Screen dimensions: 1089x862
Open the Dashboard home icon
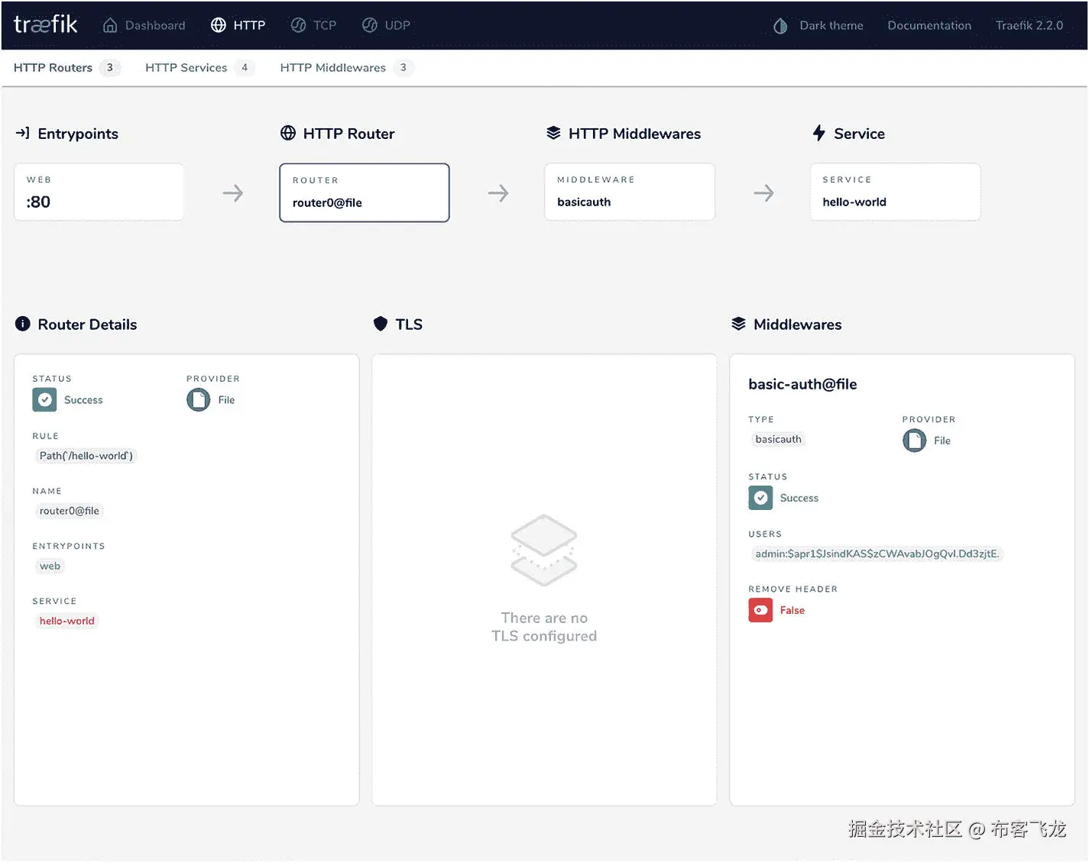(x=110, y=25)
